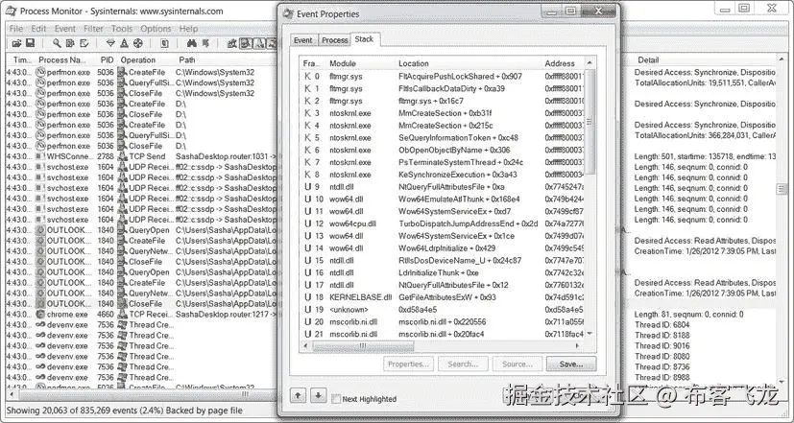Viewport: 794px width, 423px height.
Task: Click the Clear display toolbar icon
Action: (x=84, y=43)
